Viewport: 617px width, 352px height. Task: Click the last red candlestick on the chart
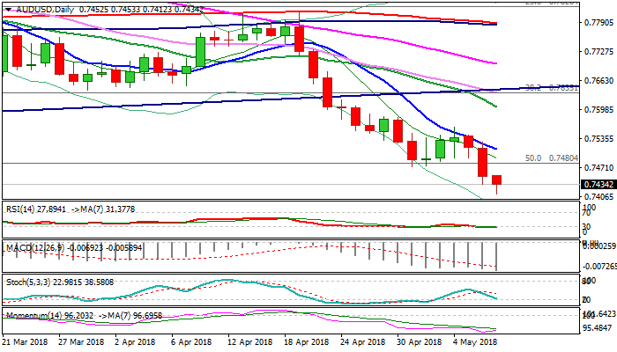click(x=496, y=180)
